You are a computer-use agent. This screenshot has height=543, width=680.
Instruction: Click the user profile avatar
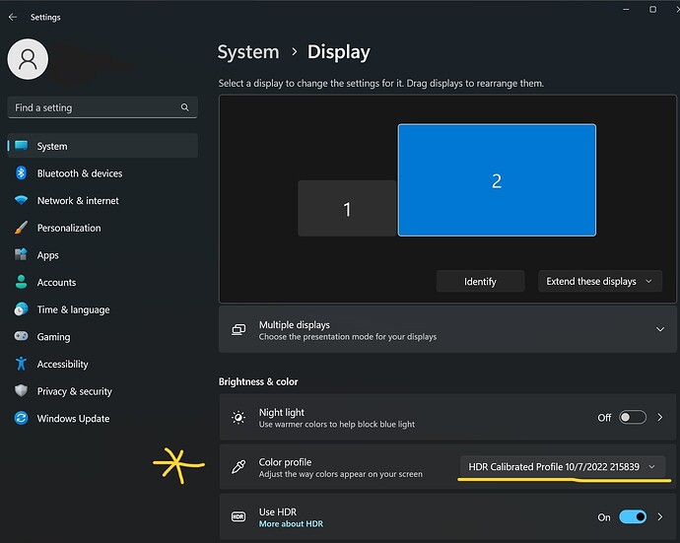pyautogui.click(x=28, y=59)
